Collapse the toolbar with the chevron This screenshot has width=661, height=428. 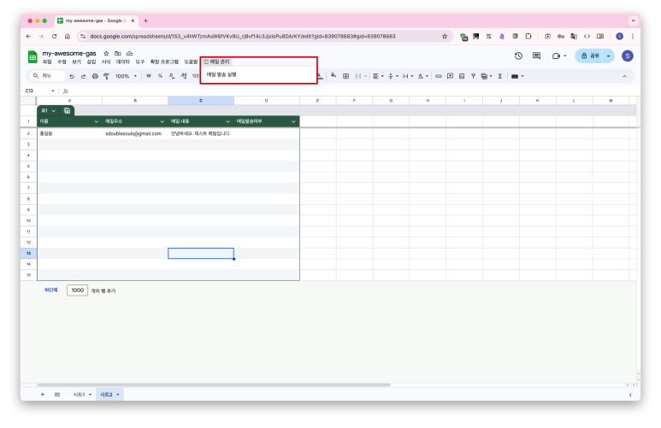pyautogui.click(x=624, y=76)
